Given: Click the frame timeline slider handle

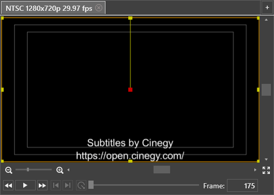Looking at the screenshot, I should 91,185.
